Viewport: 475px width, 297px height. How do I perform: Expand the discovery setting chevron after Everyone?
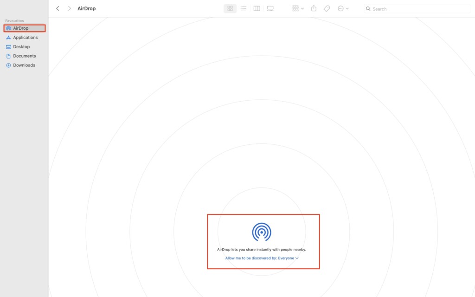pos(297,258)
